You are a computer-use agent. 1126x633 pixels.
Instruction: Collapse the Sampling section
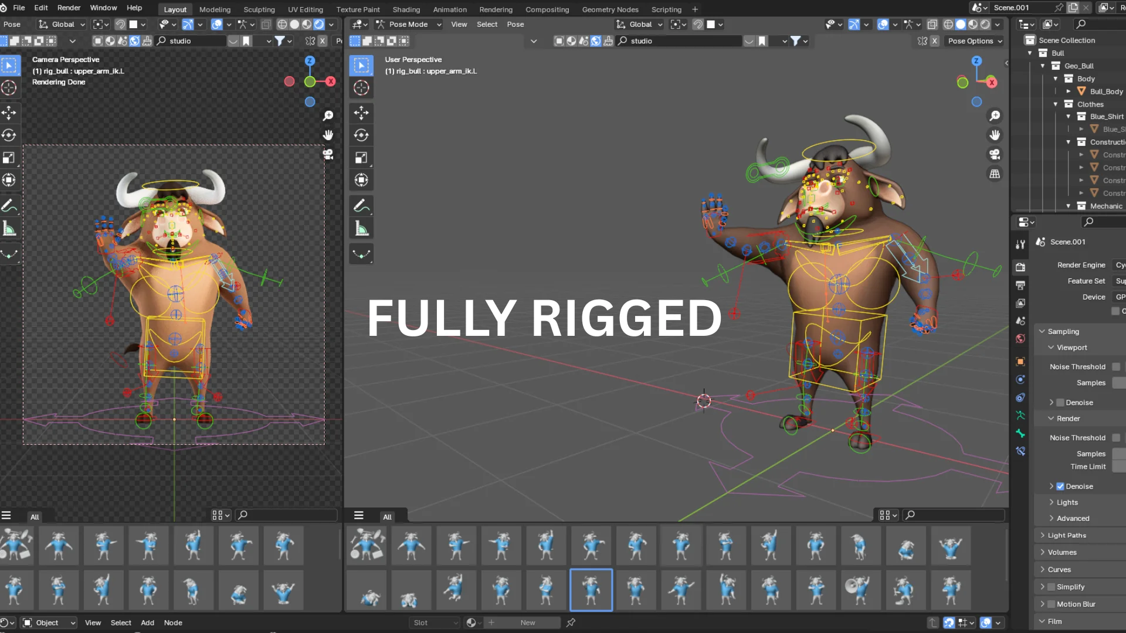[1059, 331]
